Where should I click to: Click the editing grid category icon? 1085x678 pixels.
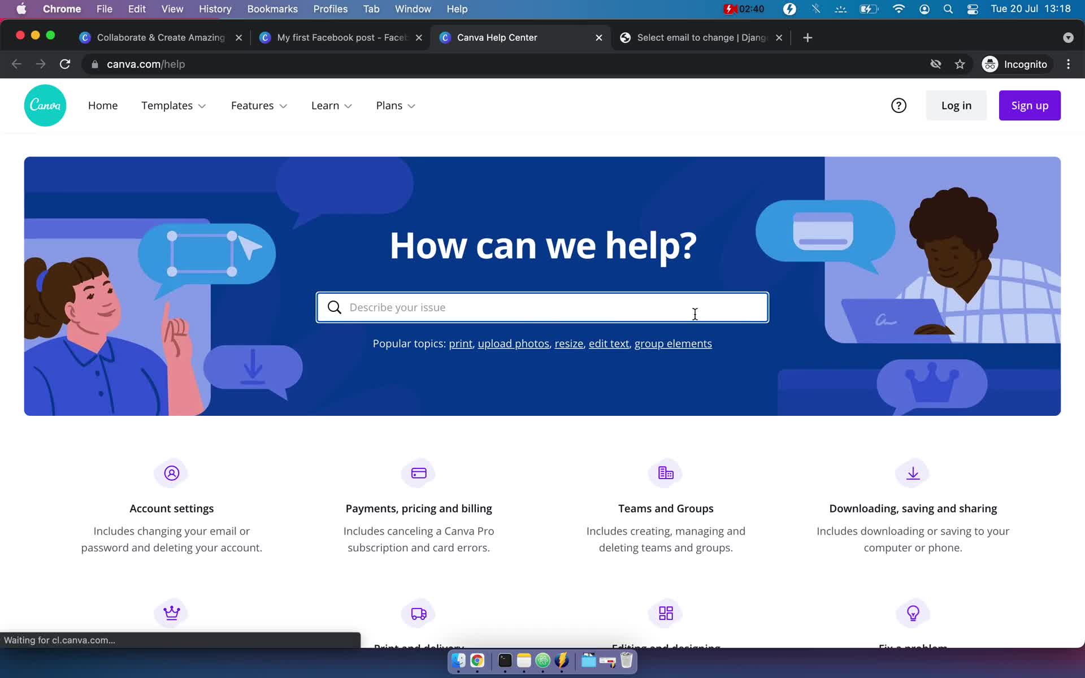pyautogui.click(x=666, y=613)
